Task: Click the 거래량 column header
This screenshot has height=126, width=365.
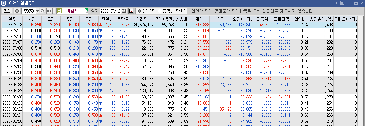Action: [x=142, y=19]
